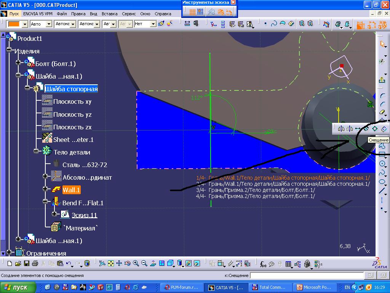Click the Painter brush icon
Screen dimensions: 390x293
click(161, 24)
